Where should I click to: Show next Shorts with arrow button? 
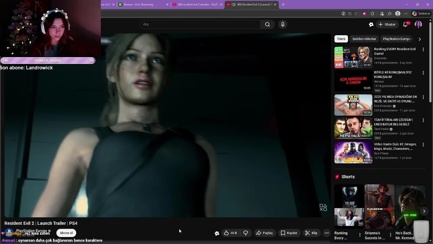point(424,211)
